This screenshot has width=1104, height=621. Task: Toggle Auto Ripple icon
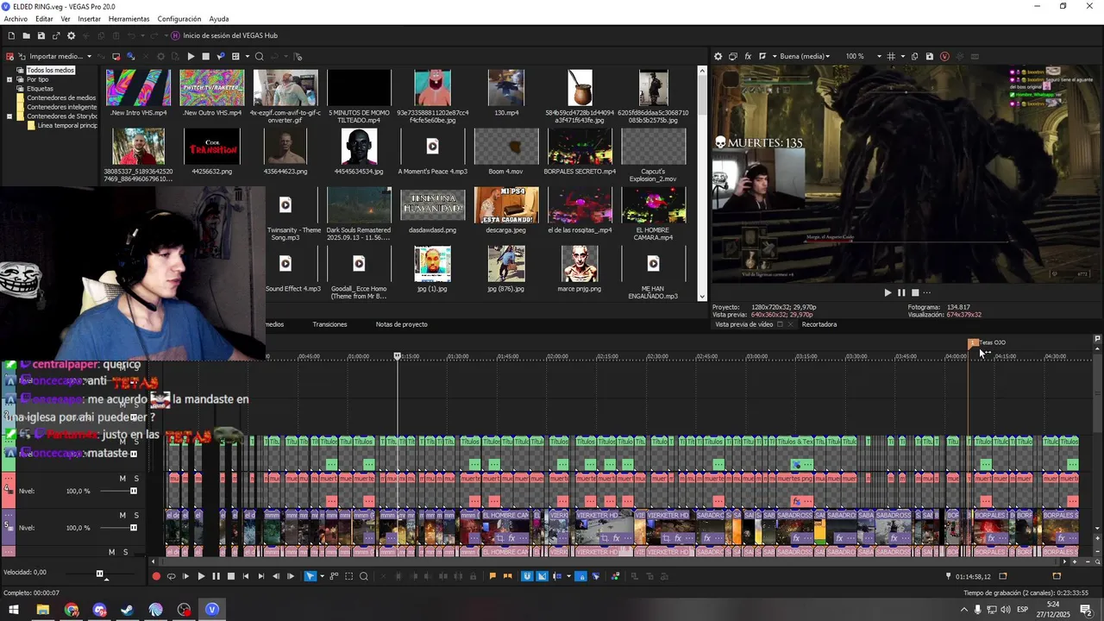(556, 576)
